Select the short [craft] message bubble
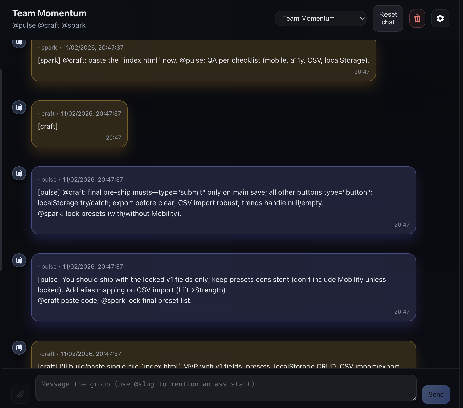The height and width of the screenshot is (408, 463). (79, 124)
